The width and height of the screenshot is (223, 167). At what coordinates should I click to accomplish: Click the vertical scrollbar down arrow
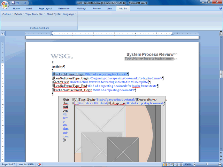point(221,149)
